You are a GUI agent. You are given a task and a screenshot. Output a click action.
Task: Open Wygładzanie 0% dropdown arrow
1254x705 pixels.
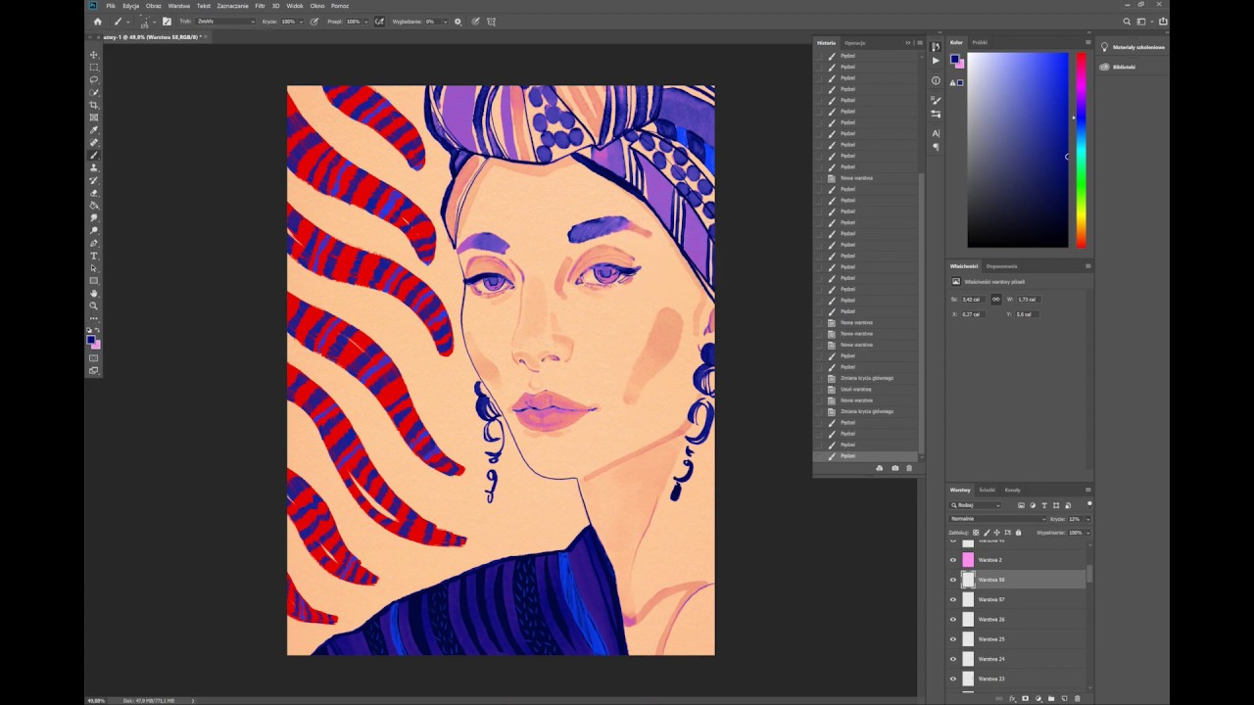445,21
